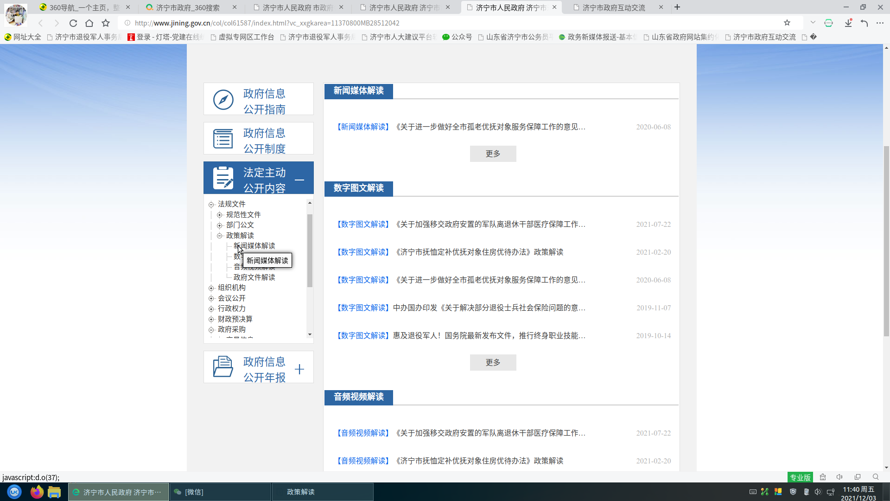The image size is (890, 501).
Task: Click the URL address bar
Action: point(417,23)
